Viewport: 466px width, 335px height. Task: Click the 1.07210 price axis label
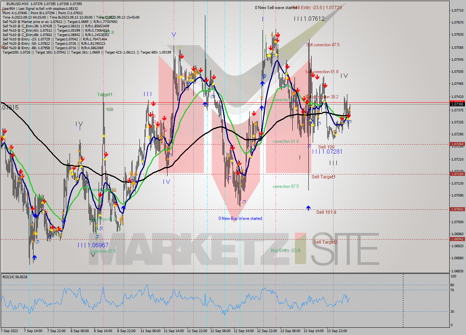click(x=457, y=159)
